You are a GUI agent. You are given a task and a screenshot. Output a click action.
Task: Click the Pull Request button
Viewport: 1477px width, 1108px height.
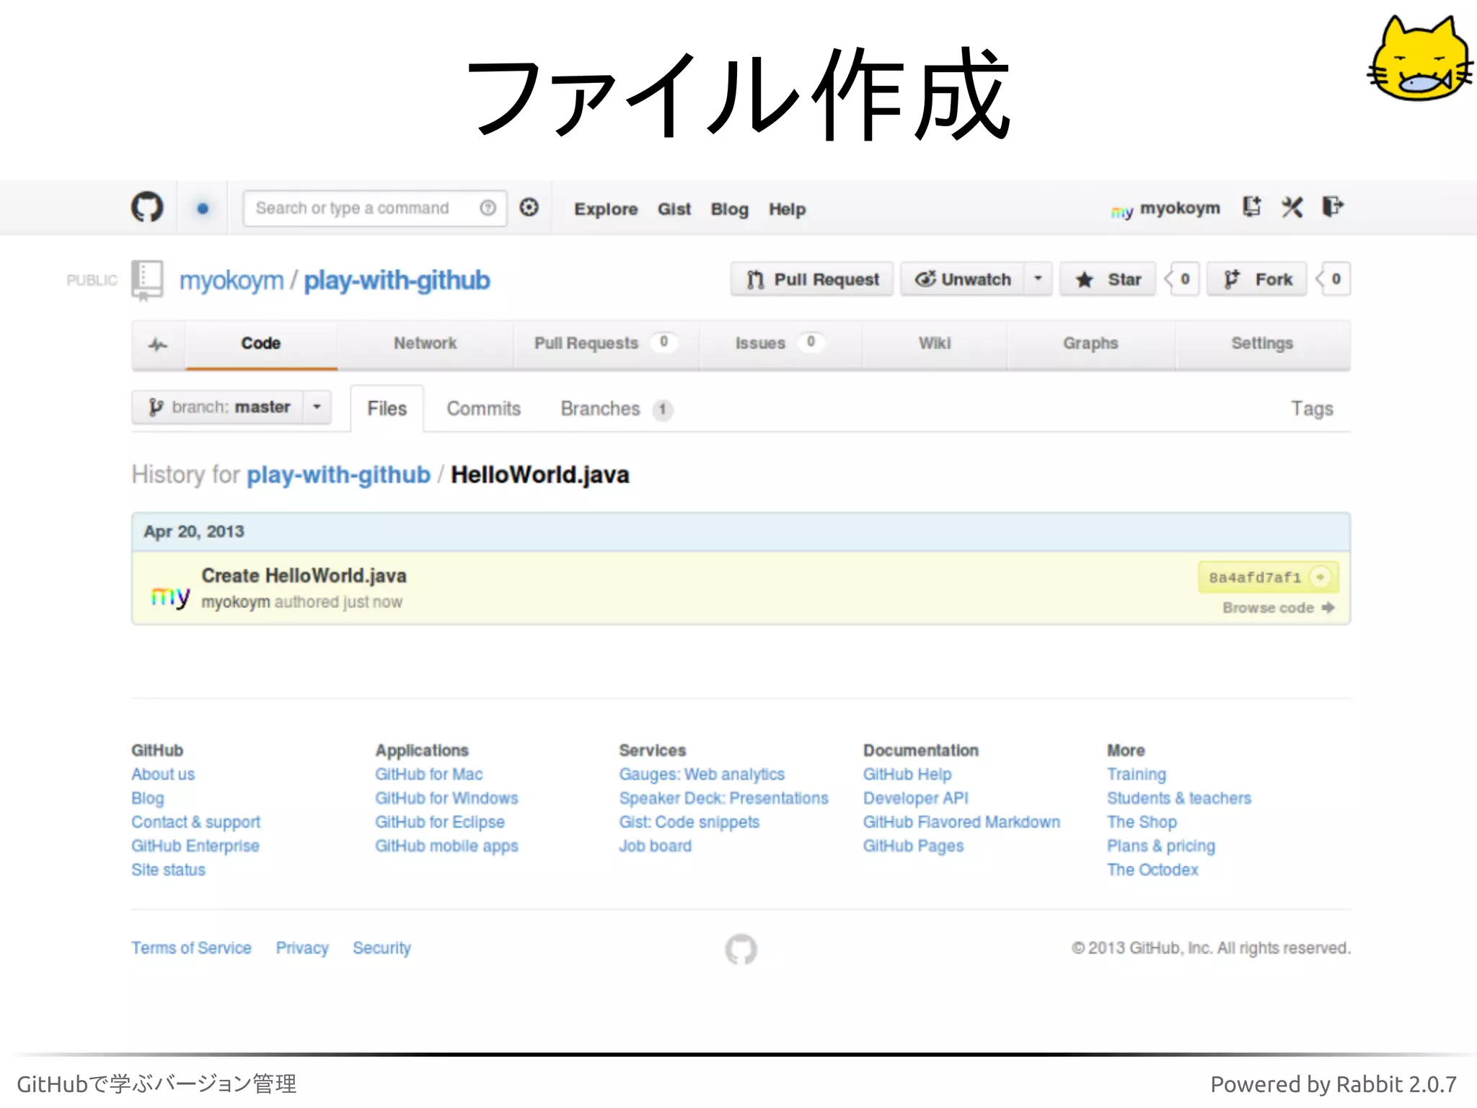812,279
